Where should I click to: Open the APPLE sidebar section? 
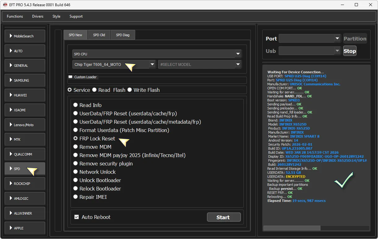point(25,228)
